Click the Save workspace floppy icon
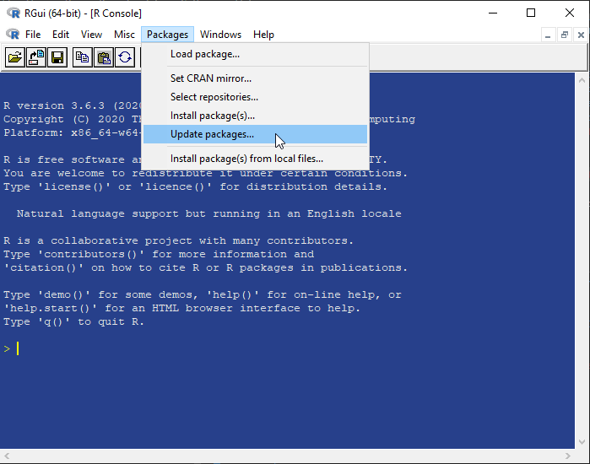The height and width of the screenshot is (464, 590). click(57, 57)
